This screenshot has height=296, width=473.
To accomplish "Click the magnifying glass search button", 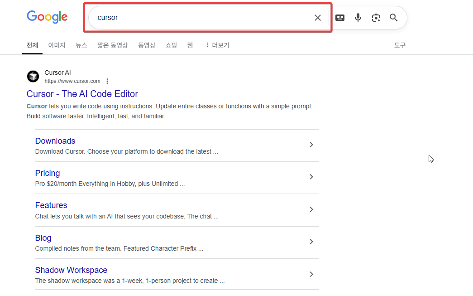I will tap(393, 18).
